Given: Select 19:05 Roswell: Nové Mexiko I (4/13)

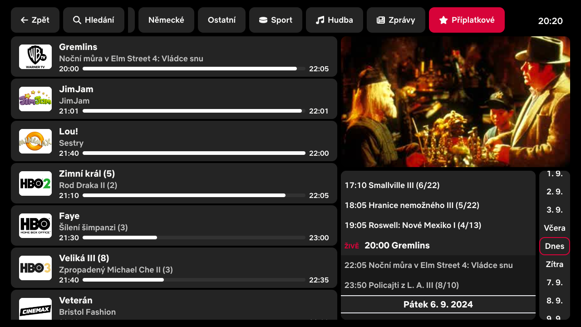Looking at the screenshot, I should click(x=438, y=225).
